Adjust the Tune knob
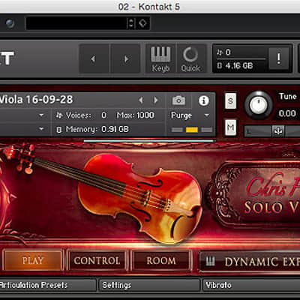Viewport: 300px width, 300px height. pyautogui.click(x=259, y=105)
